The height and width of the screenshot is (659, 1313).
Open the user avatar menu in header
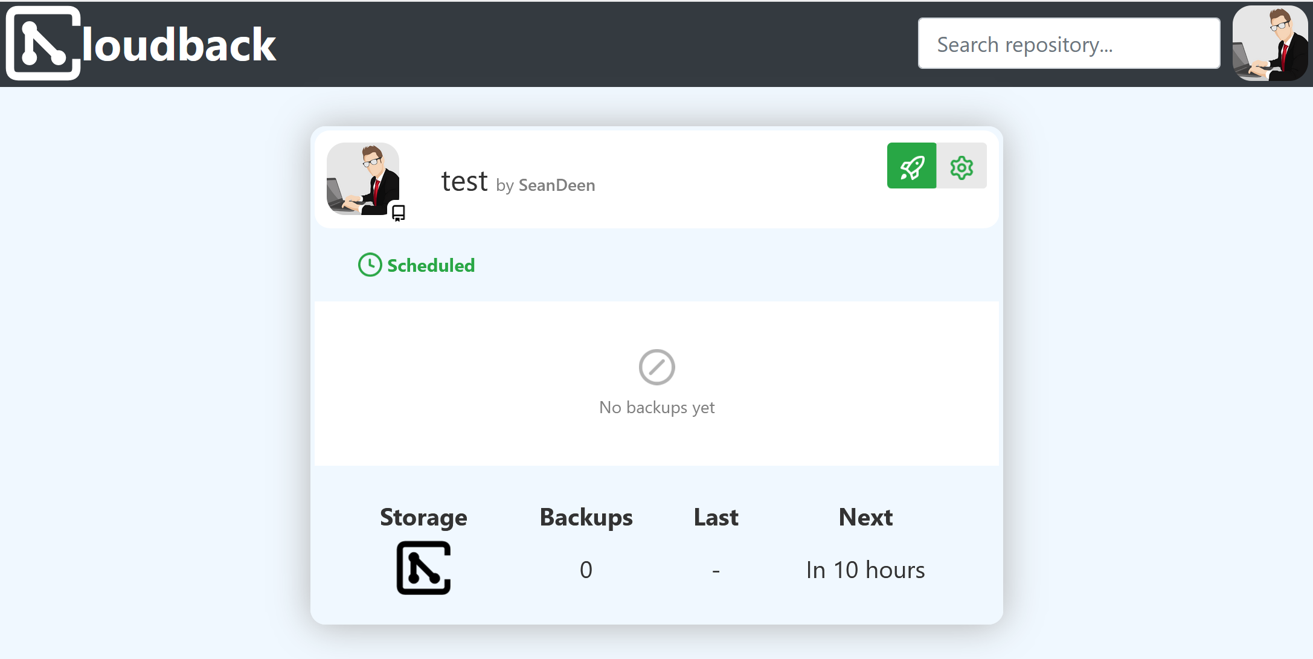[1270, 43]
